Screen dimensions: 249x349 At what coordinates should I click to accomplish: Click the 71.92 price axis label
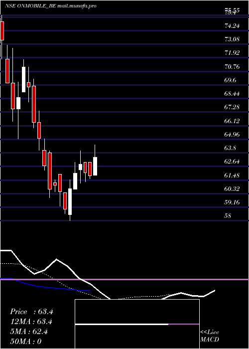click(232, 53)
